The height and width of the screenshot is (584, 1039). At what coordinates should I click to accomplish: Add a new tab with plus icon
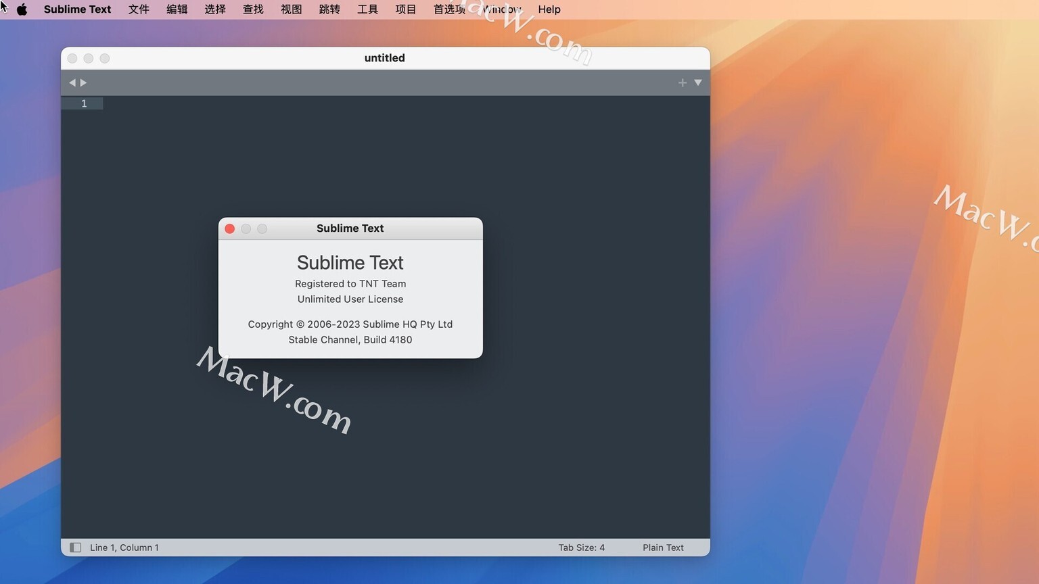[x=683, y=82]
